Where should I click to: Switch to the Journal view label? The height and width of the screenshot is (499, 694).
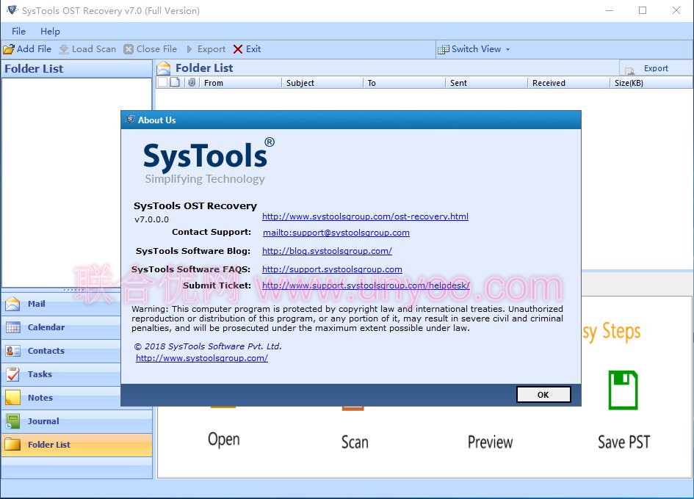click(x=43, y=421)
